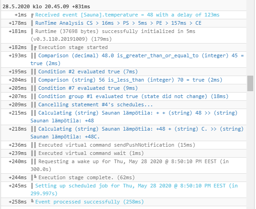Viewport: 256px width, 209px height.
Task: Select 'Executed virtual command sendPushNotification' entry
Action: (x=124, y=145)
